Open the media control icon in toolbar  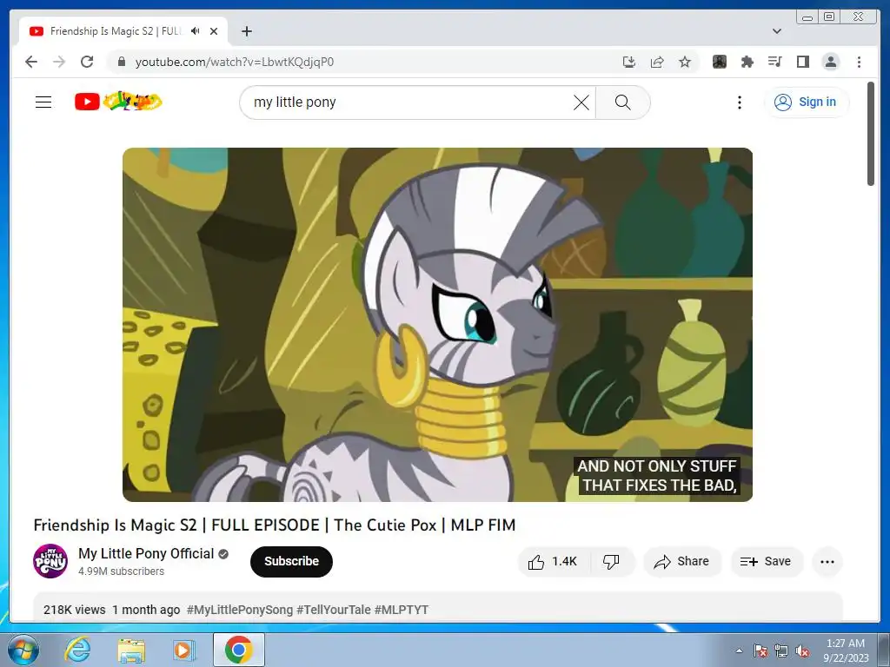tap(774, 62)
